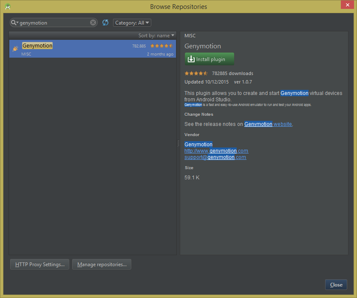Select the Genymotion plugin row

(x=93, y=49)
